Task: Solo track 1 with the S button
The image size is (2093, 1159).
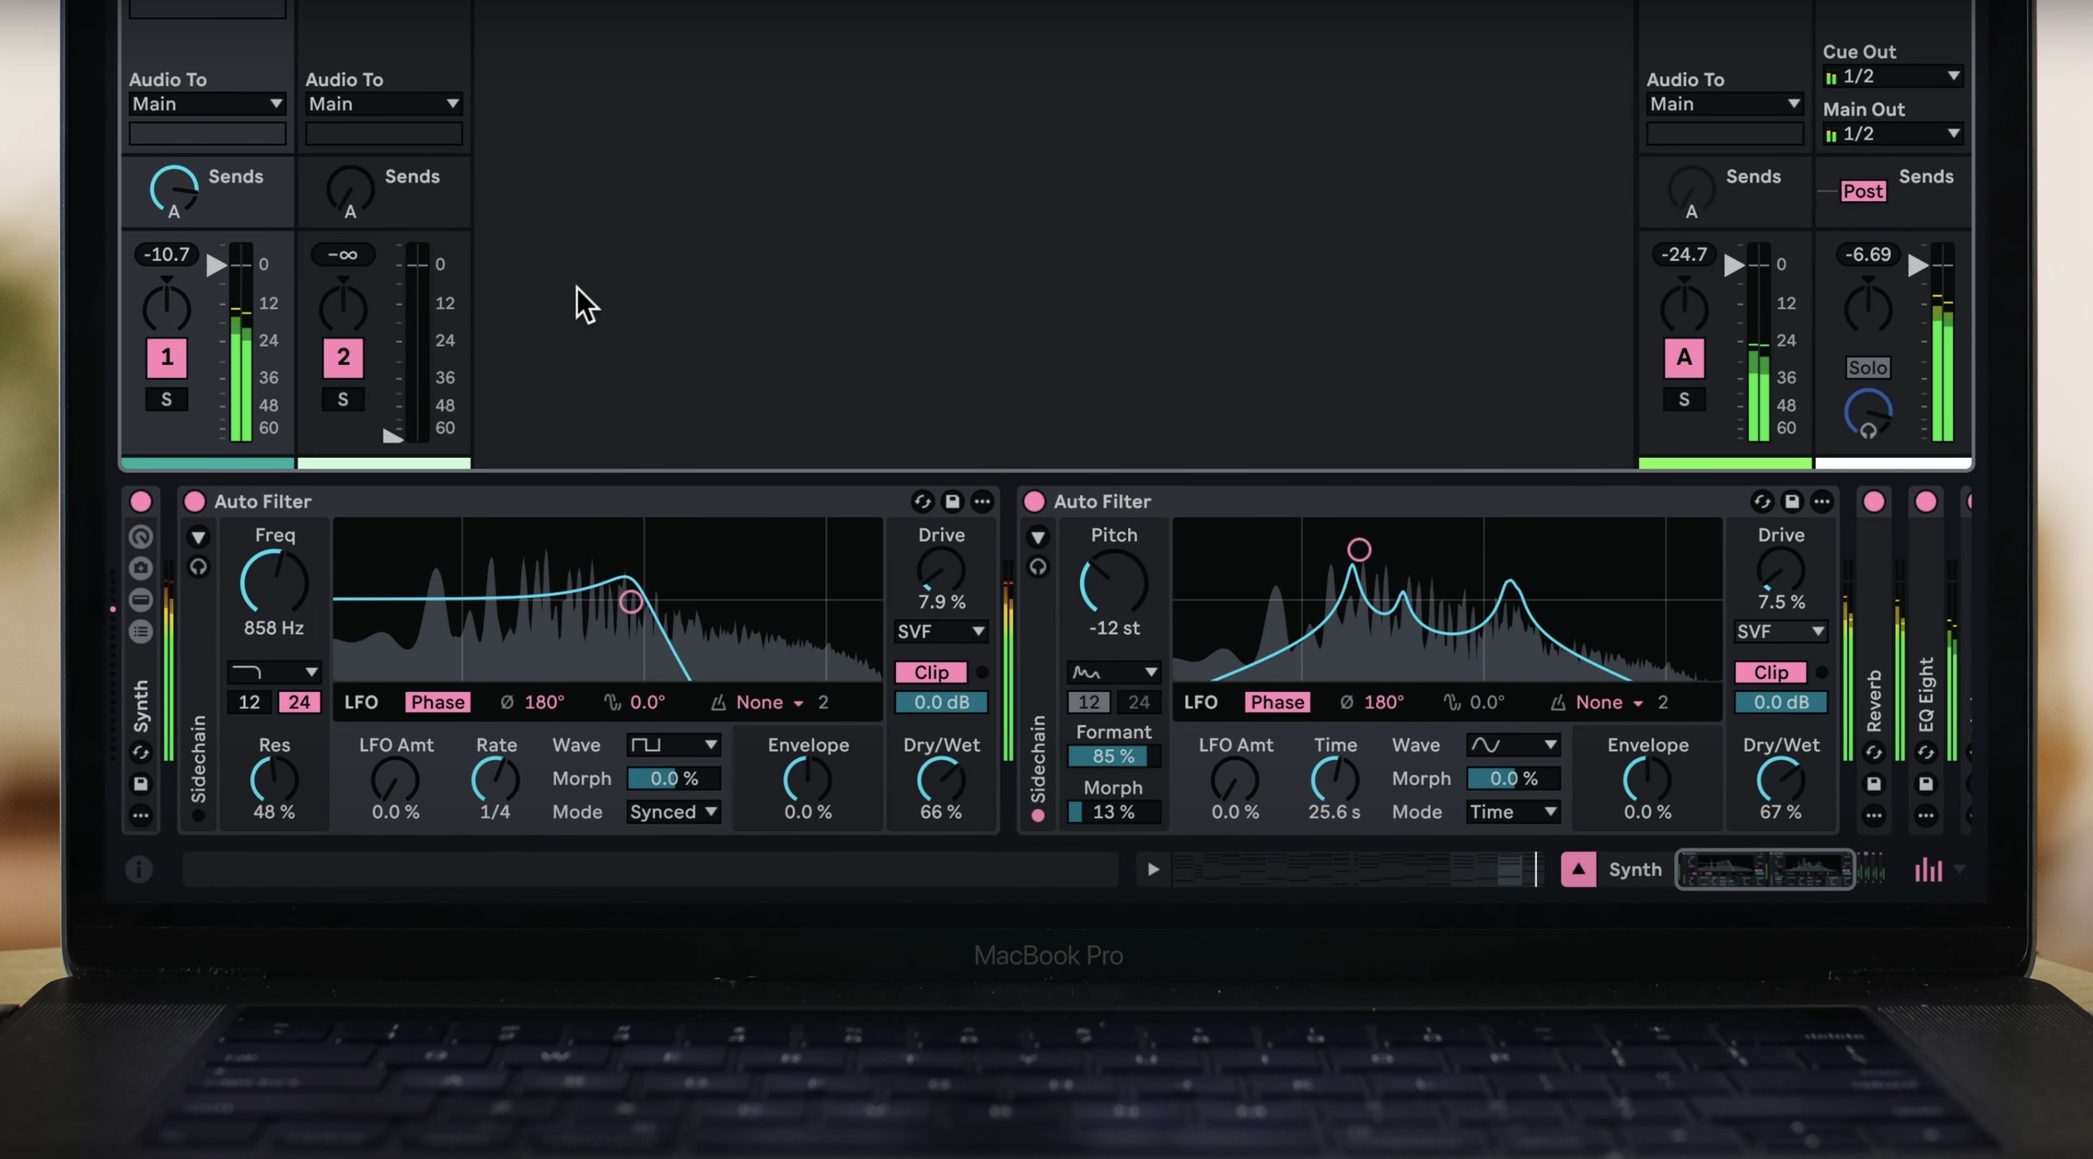Action: (167, 399)
